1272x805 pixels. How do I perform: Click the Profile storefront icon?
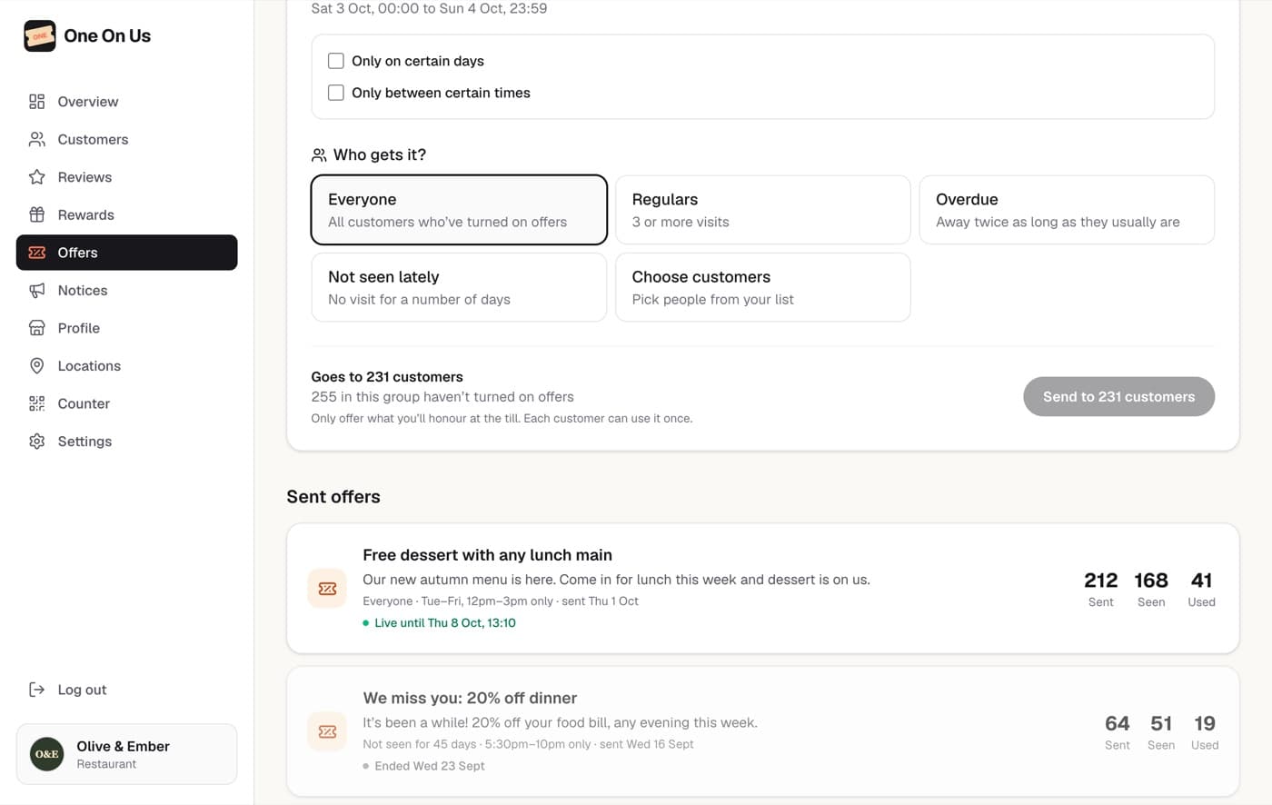(37, 328)
